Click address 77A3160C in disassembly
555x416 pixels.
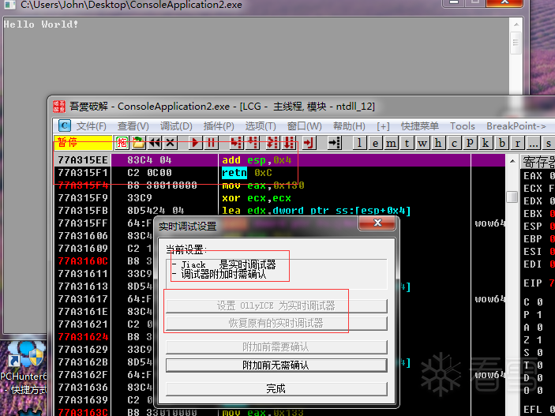pyautogui.click(x=83, y=261)
